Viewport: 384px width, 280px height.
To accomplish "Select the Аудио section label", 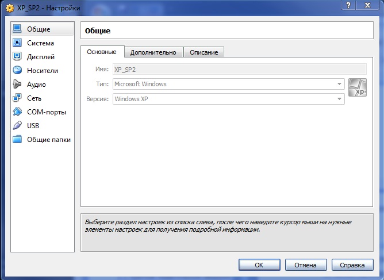I will coord(36,85).
